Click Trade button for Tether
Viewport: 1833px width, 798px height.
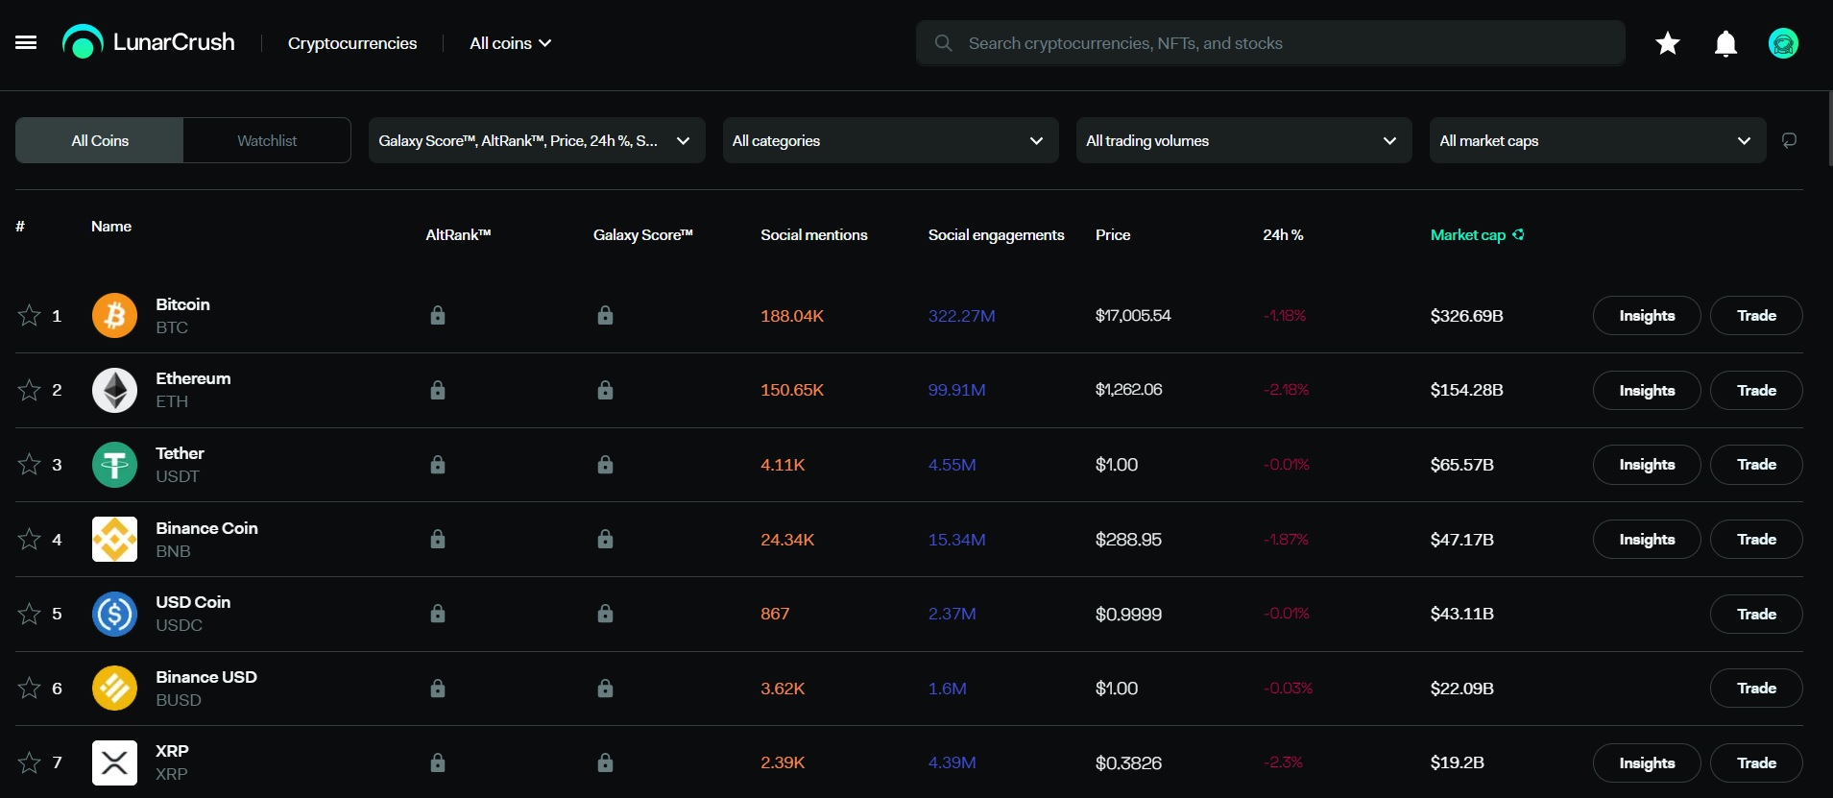(x=1756, y=465)
